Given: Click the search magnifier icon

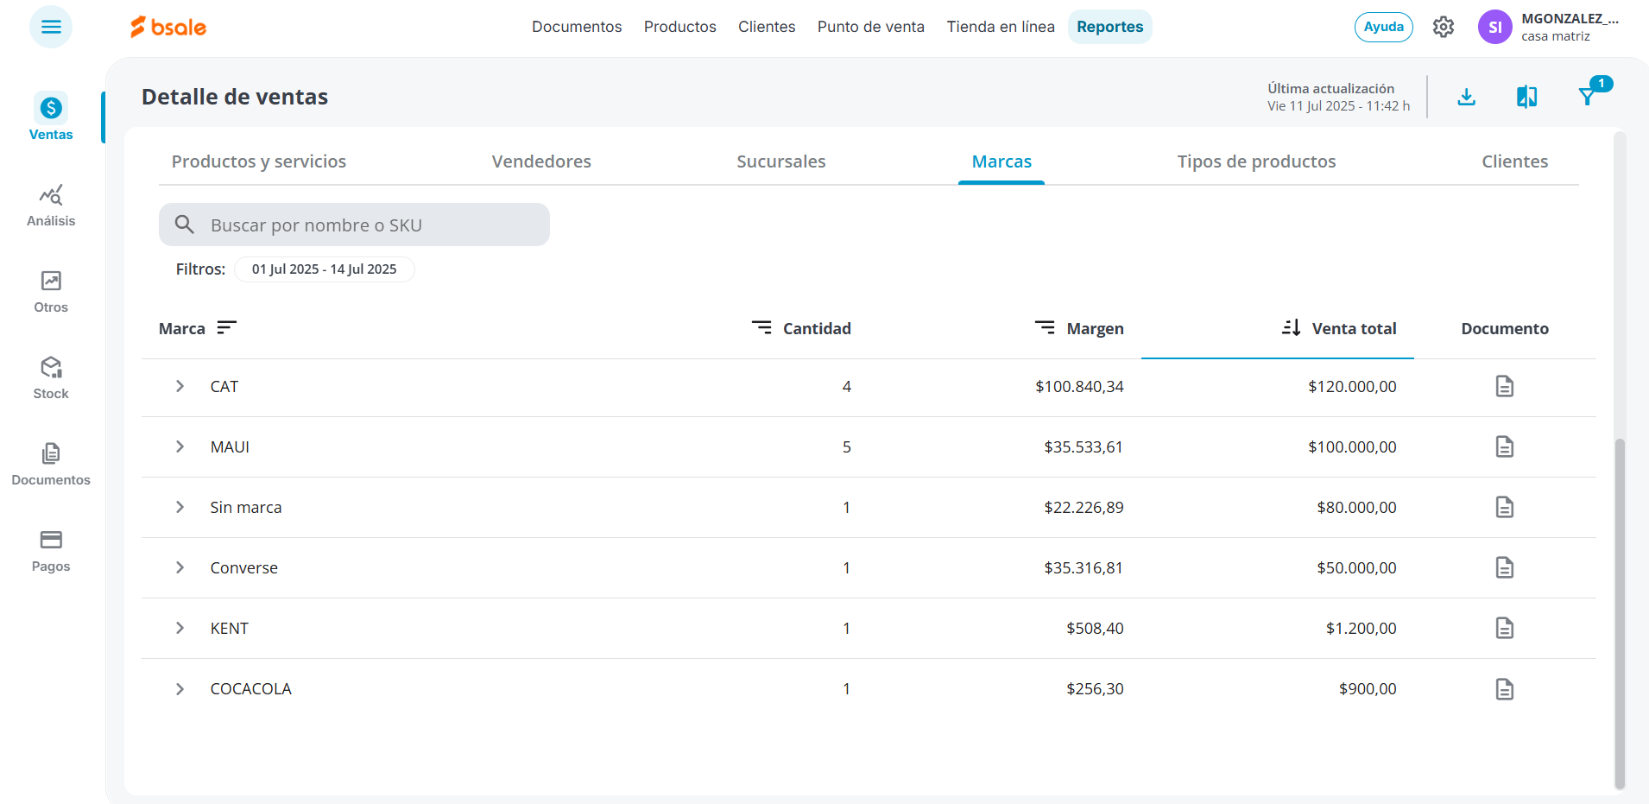Looking at the screenshot, I should [x=184, y=225].
